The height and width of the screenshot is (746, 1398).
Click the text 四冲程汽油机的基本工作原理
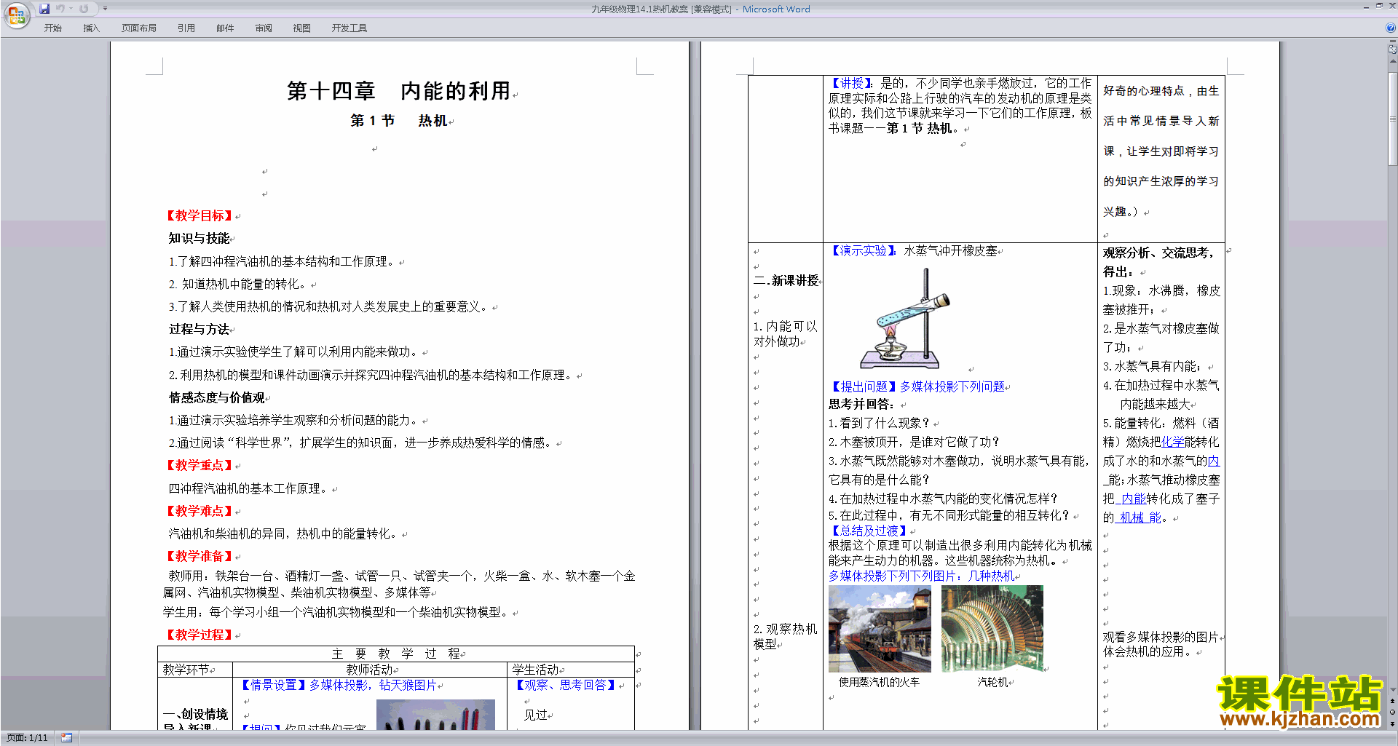click(x=248, y=488)
